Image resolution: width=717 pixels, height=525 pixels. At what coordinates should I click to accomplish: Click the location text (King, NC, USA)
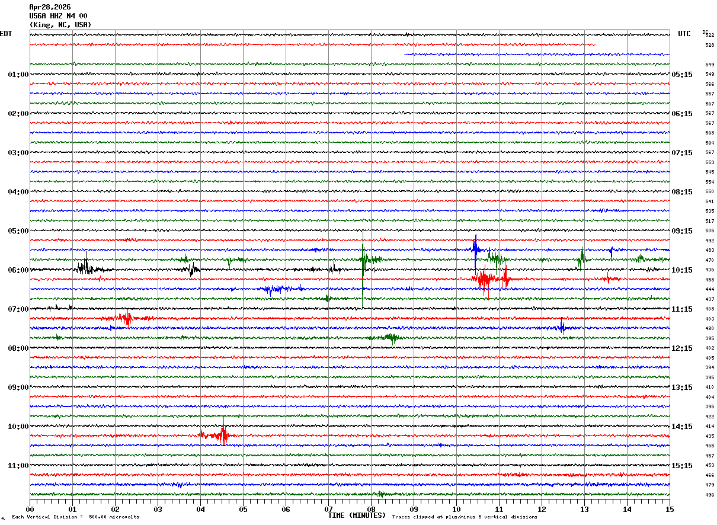(x=60, y=25)
